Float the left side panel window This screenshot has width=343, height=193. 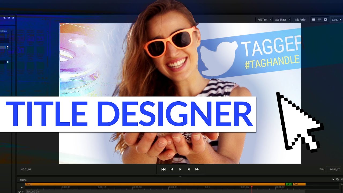9,18
